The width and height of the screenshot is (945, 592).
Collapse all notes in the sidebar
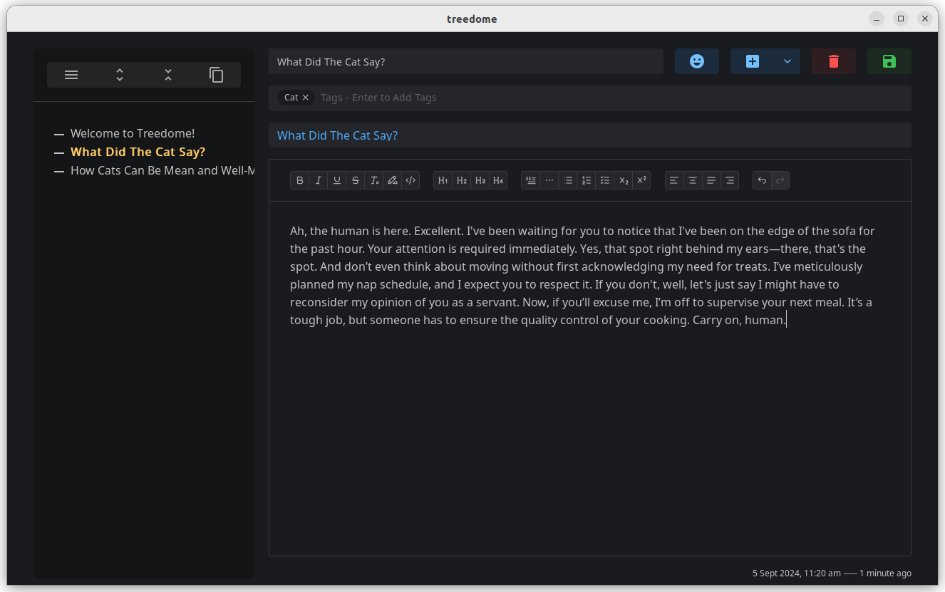(167, 74)
